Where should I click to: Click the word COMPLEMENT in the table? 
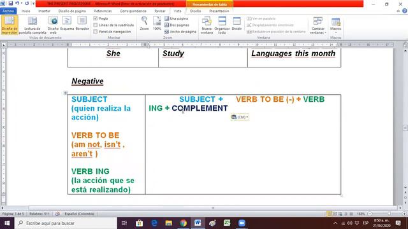(x=200, y=108)
